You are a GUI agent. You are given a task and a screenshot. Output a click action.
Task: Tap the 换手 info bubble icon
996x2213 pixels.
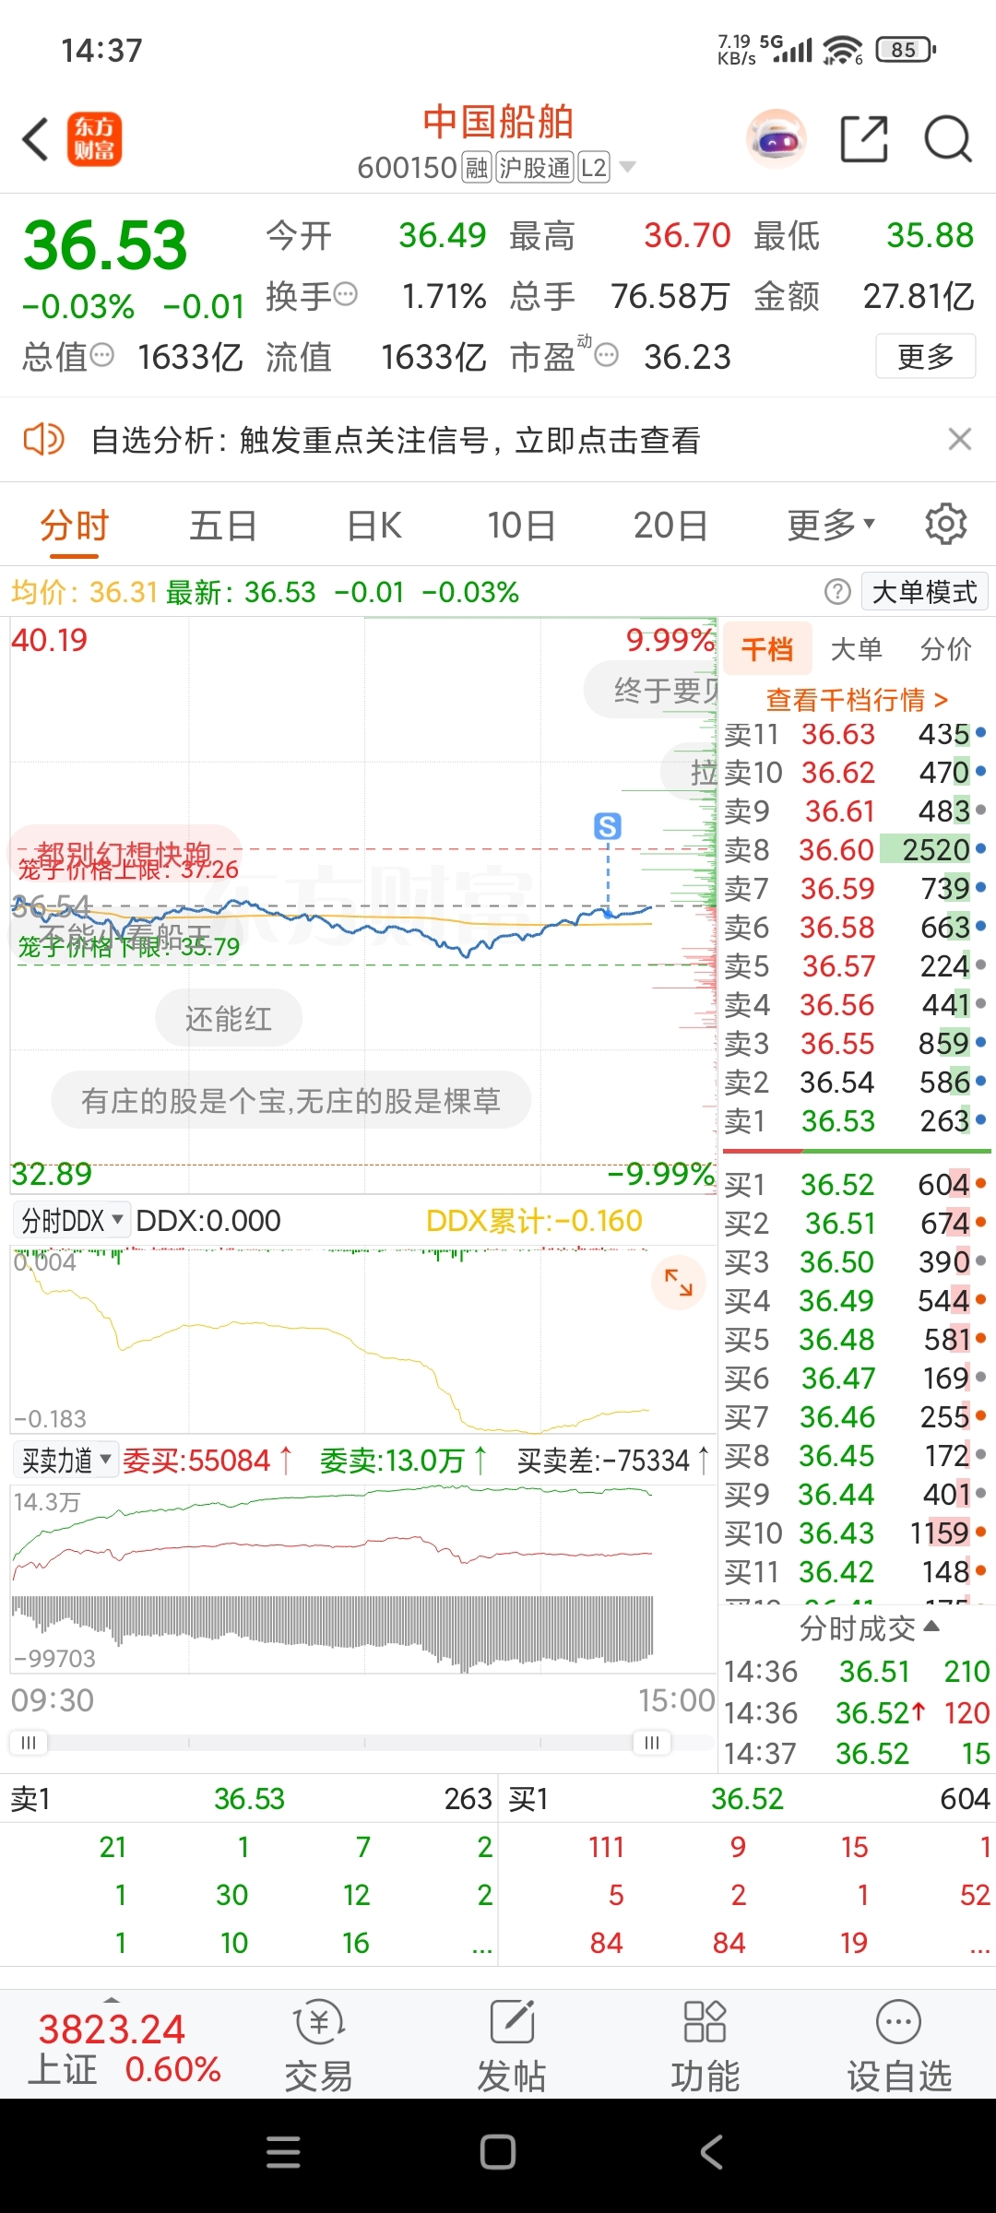[x=345, y=295]
